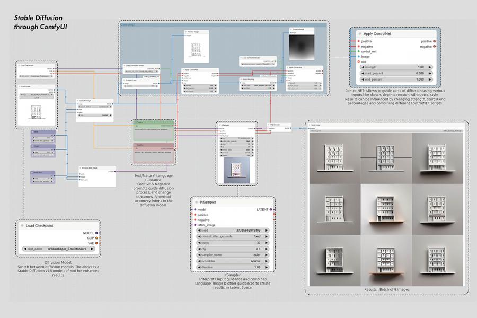The image size is (477, 318).
Task: Open the sampler_name dropdown in enlarged KSampler
Action: (x=233, y=254)
